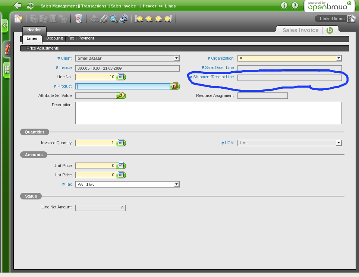Click the delete record trash icon

(x=79, y=19)
